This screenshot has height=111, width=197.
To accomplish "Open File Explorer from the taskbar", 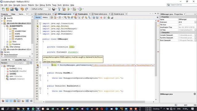I will click(18, 109).
